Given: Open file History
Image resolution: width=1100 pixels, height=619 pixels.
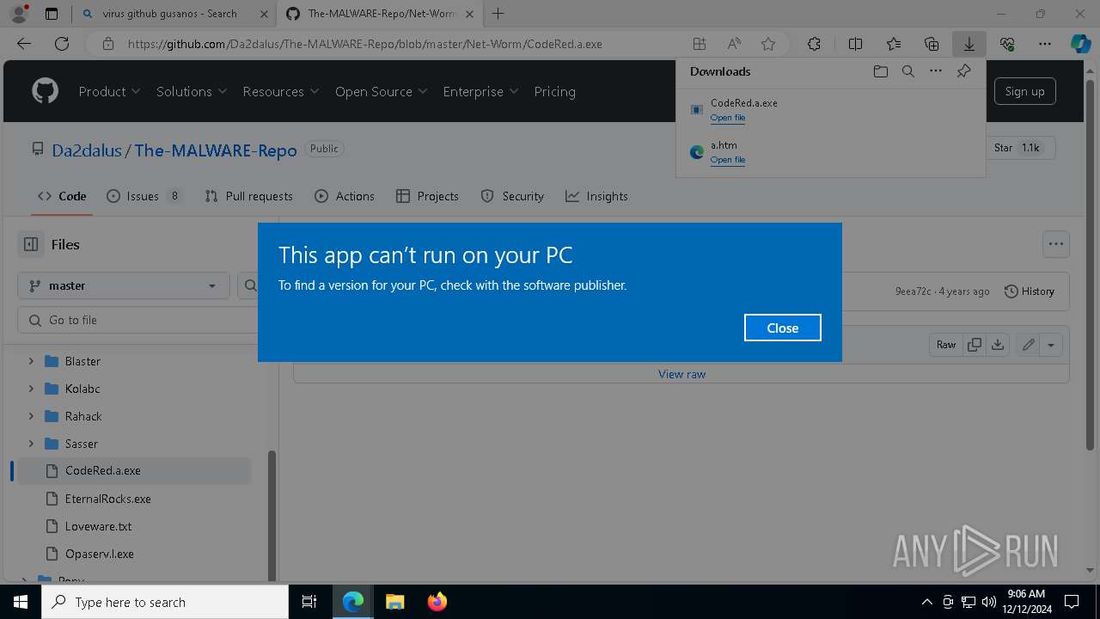Looking at the screenshot, I should pyautogui.click(x=1030, y=291).
